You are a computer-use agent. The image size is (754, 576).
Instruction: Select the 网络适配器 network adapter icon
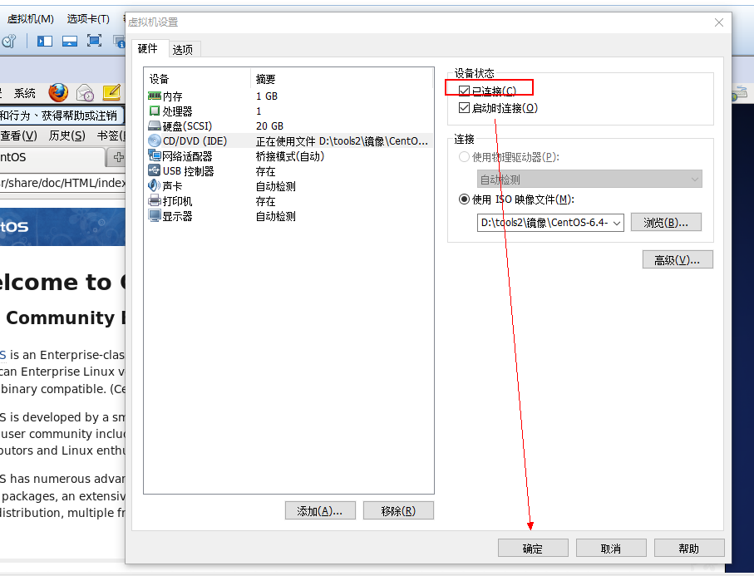(155, 156)
